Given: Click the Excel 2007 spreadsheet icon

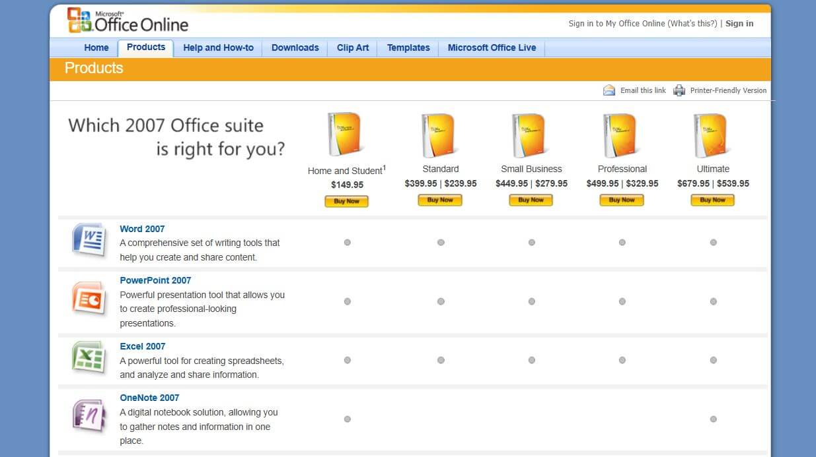Looking at the screenshot, I should point(89,358).
